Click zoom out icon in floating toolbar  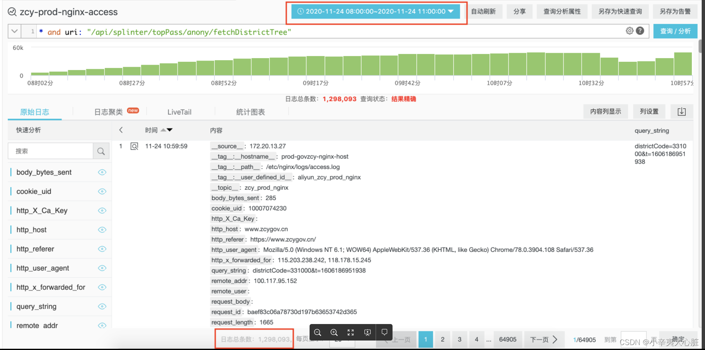(x=317, y=332)
